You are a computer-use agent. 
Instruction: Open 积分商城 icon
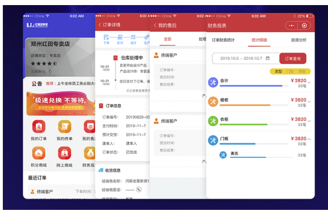click(39, 153)
